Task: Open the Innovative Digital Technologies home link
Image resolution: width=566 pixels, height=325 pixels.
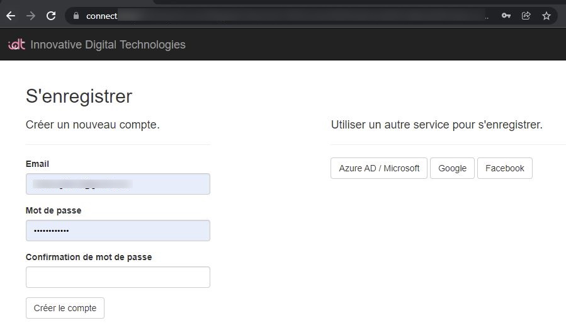Action: [x=108, y=44]
